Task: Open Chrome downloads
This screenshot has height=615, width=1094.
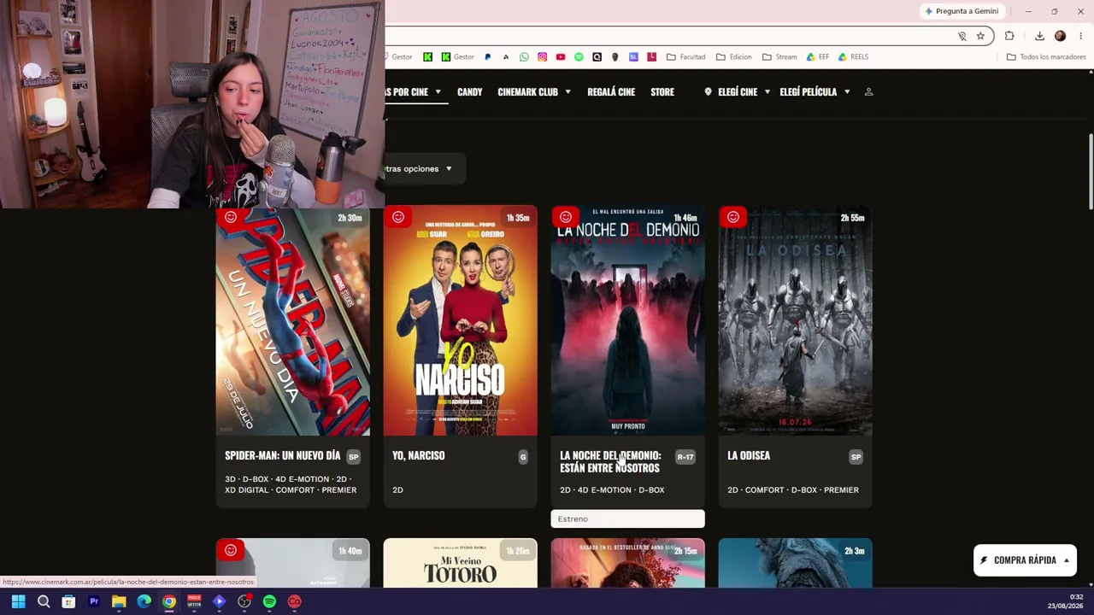Action: coord(1039,36)
